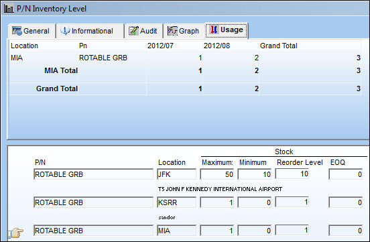Screen dimensions: 370x242
Task: Click the Reorder Level column label
Action: pyautogui.click(x=300, y=162)
